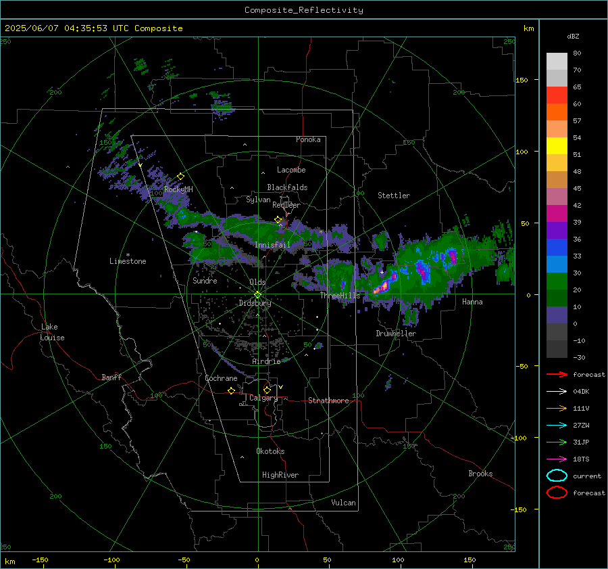Click the Composite_Reflectivity title
This screenshot has width=608, height=569.
pos(304,10)
